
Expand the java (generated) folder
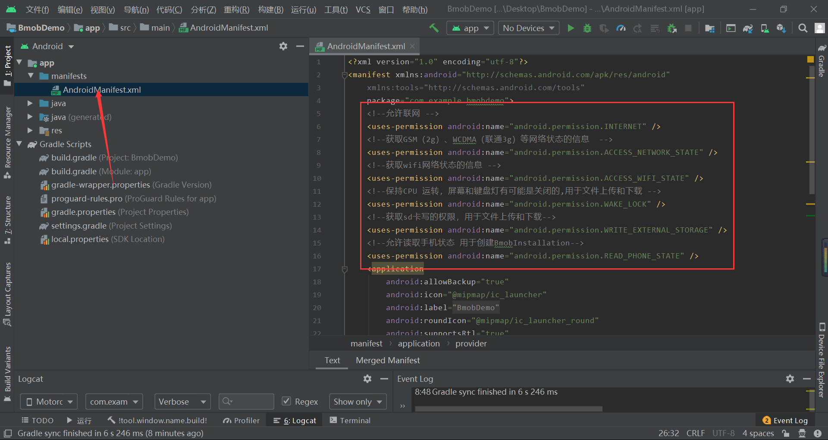(x=30, y=116)
